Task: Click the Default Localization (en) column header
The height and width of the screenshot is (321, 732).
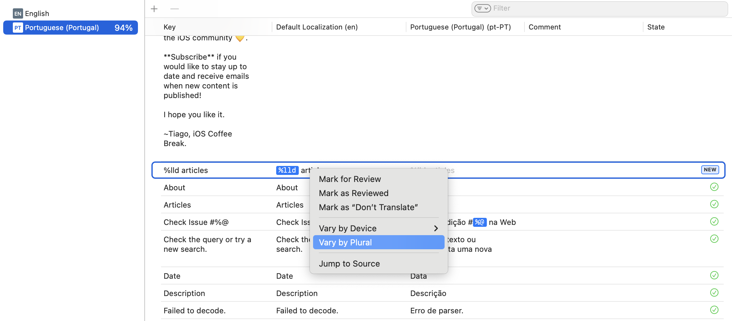Action: [317, 27]
